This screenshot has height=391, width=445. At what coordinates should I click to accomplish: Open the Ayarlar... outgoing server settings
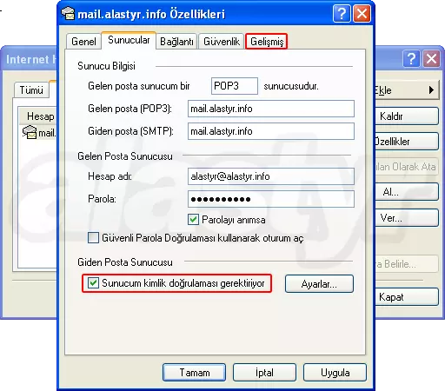(x=319, y=284)
